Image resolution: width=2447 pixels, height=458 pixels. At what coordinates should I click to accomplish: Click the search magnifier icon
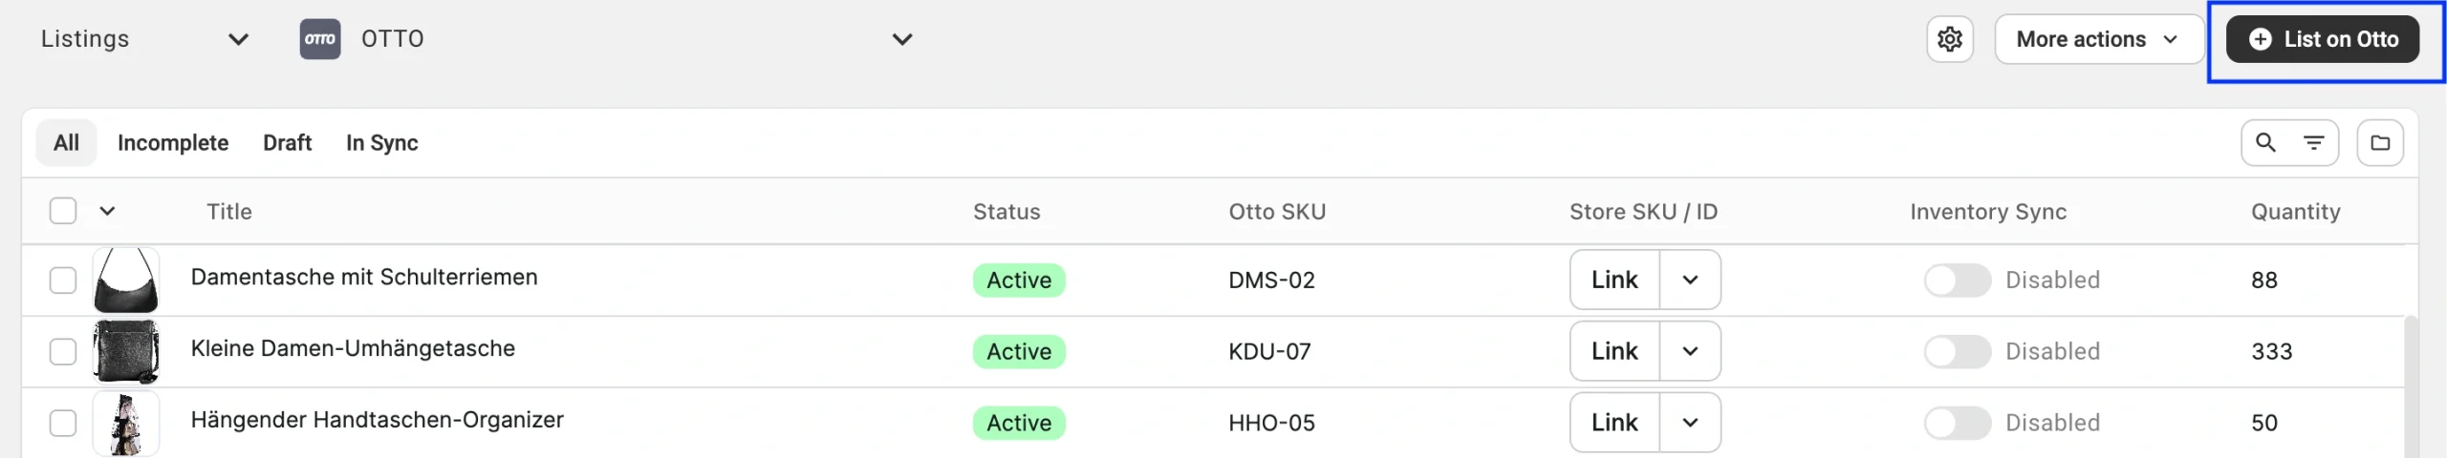point(2265,143)
